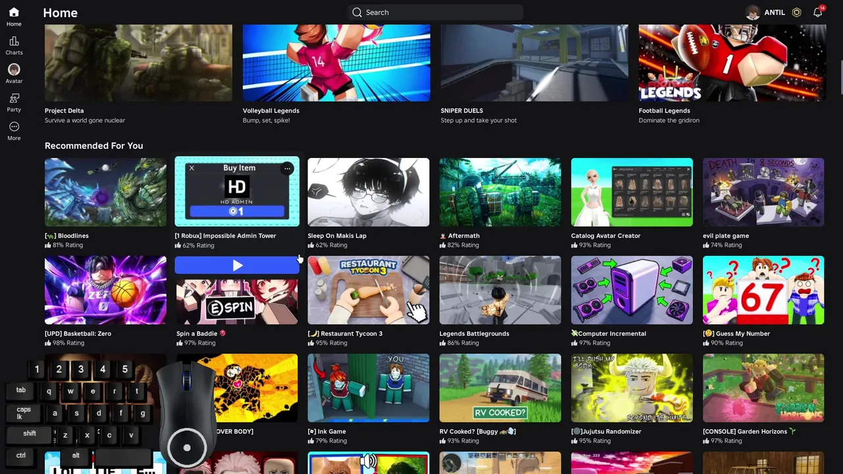
Task: Click the speaker icon on the bottom thumbnail
Action: 368,462
